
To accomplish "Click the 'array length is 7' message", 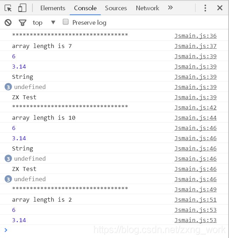I will 42,46.
